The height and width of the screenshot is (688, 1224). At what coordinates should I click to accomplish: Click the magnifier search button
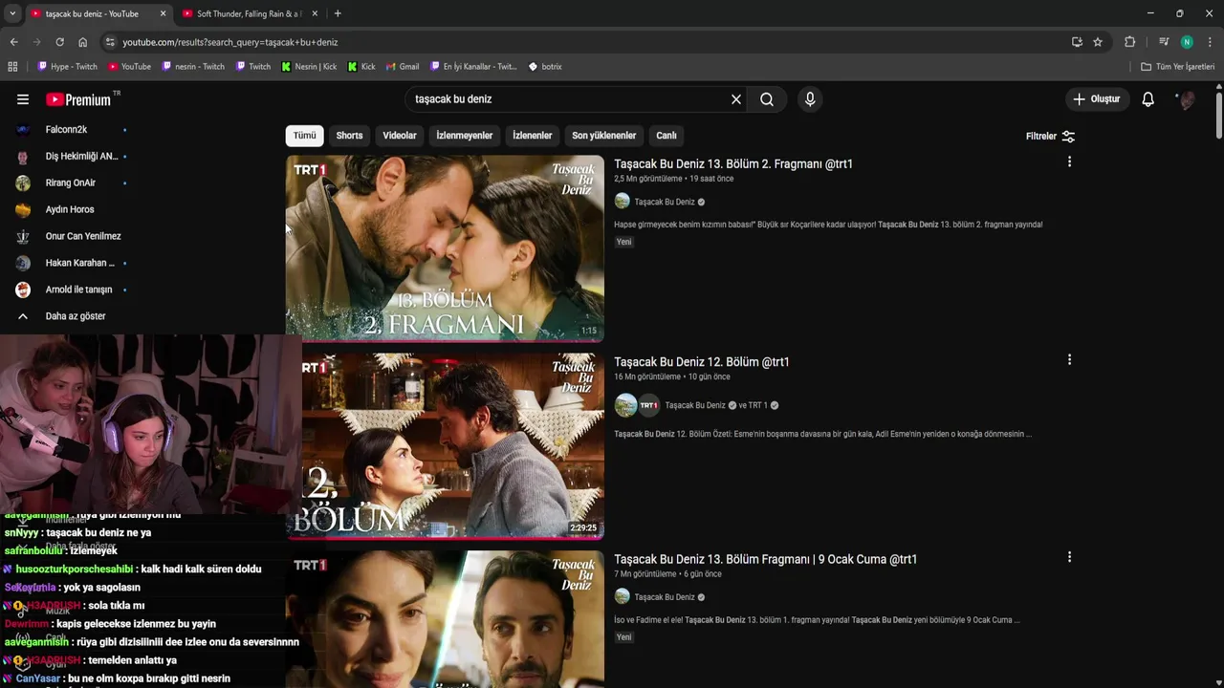tap(767, 99)
